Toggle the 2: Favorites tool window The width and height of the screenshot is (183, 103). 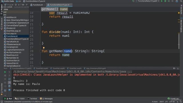pos(2,89)
